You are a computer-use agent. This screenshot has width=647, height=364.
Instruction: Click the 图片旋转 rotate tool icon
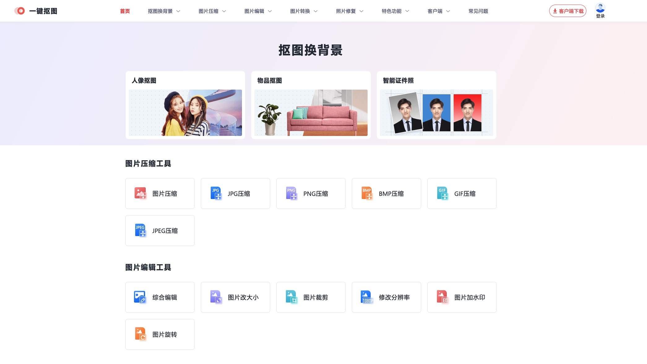[x=140, y=334]
